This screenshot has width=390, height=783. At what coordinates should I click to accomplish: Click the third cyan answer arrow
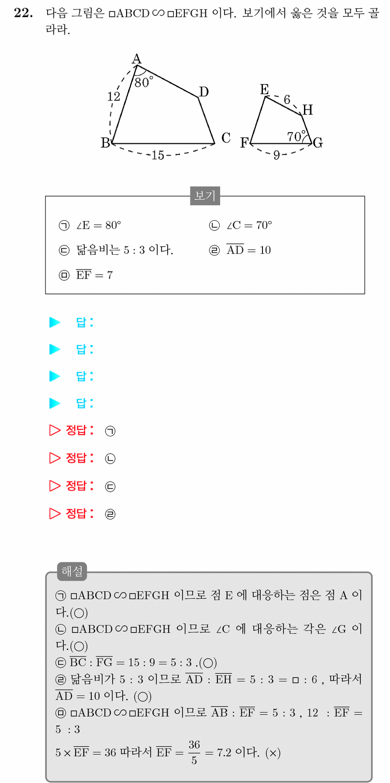(x=55, y=376)
